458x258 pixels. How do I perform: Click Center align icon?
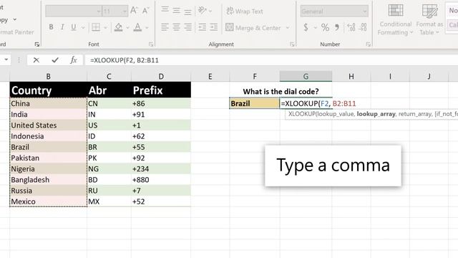click(x=177, y=27)
